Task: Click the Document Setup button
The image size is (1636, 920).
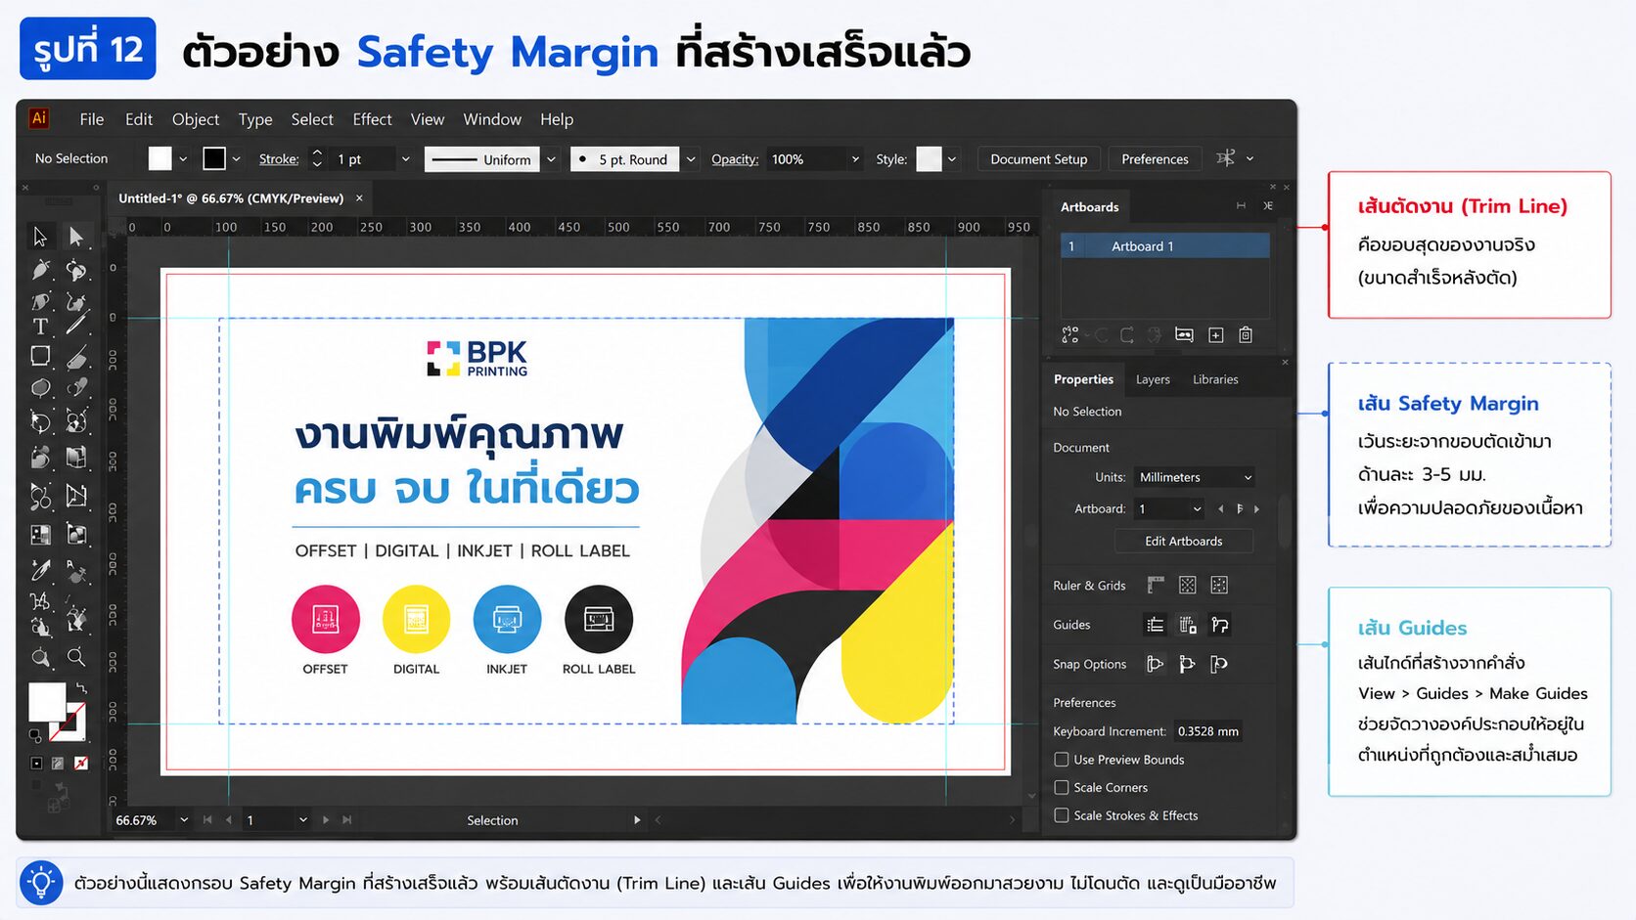Action: click(1039, 159)
